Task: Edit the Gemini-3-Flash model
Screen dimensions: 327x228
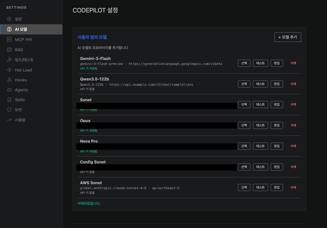Action: click(x=277, y=63)
